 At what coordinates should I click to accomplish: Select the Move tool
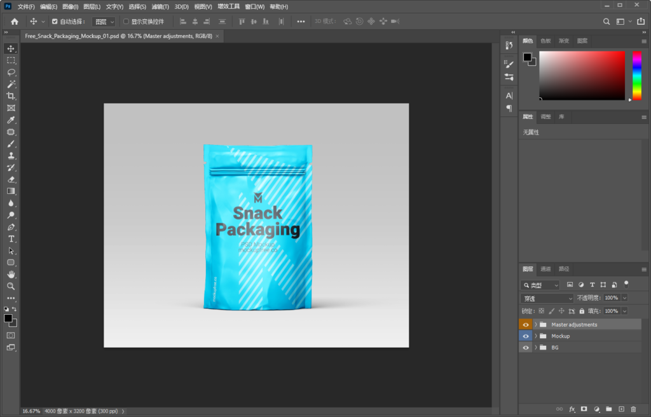[x=11, y=48]
